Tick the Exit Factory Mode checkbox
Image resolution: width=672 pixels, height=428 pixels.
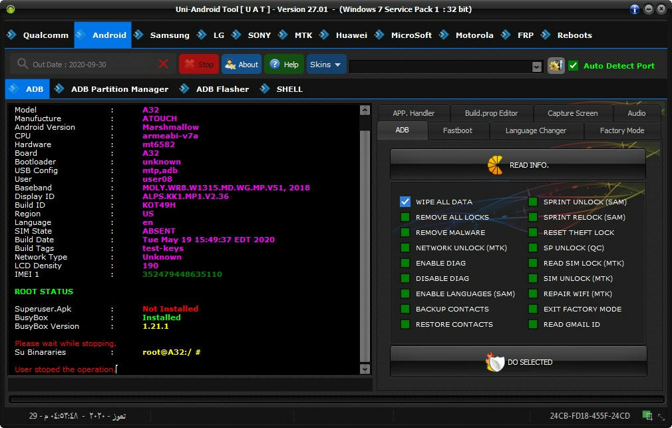[x=533, y=309]
